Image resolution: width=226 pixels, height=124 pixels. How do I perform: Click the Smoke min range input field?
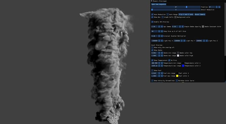pos(155,53)
